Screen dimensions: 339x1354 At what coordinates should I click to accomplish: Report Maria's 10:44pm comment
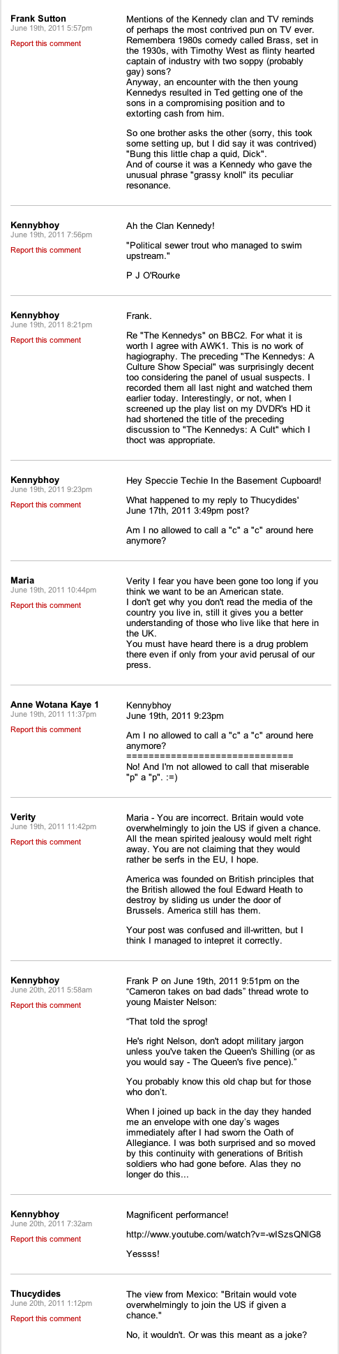(x=45, y=605)
